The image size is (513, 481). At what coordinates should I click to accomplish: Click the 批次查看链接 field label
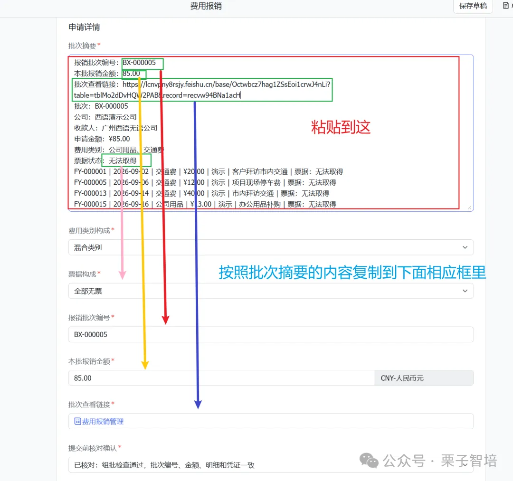pos(89,405)
